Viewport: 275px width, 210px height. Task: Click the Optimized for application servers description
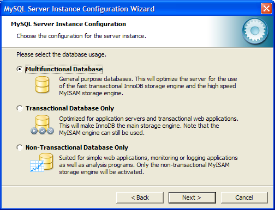148,126
